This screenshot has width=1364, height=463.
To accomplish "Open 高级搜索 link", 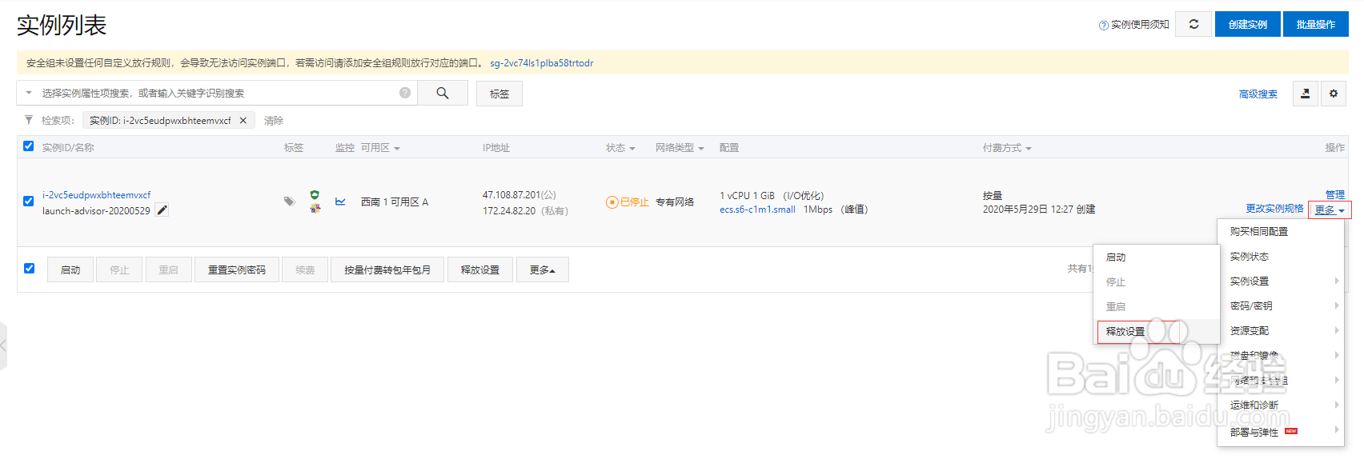I will pyautogui.click(x=1258, y=94).
